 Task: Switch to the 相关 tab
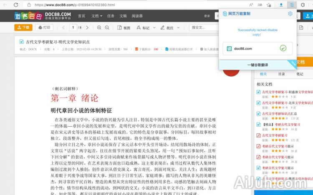(x=263, y=74)
